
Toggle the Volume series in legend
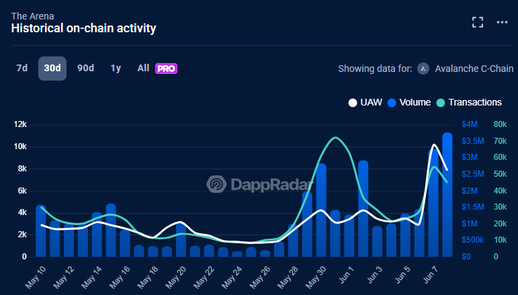[409, 102]
